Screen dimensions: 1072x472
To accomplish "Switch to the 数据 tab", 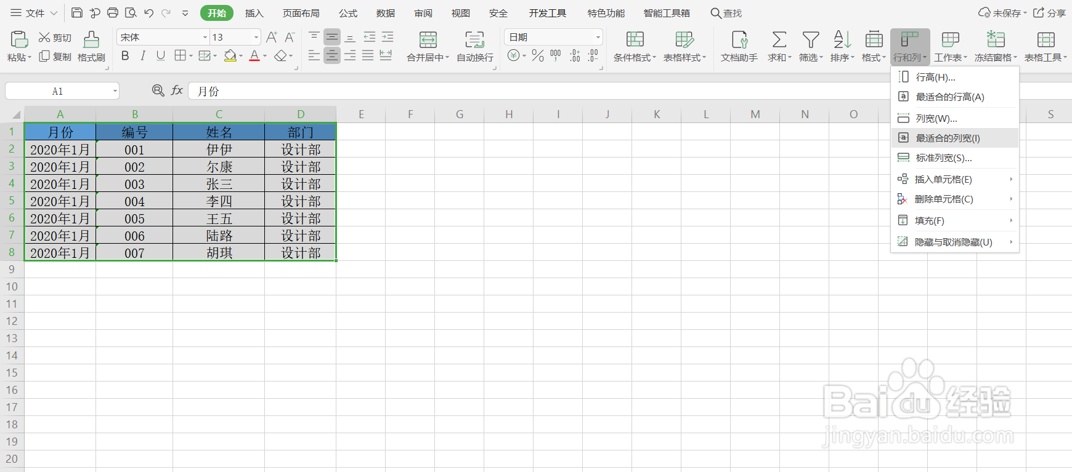I will tap(386, 13).
